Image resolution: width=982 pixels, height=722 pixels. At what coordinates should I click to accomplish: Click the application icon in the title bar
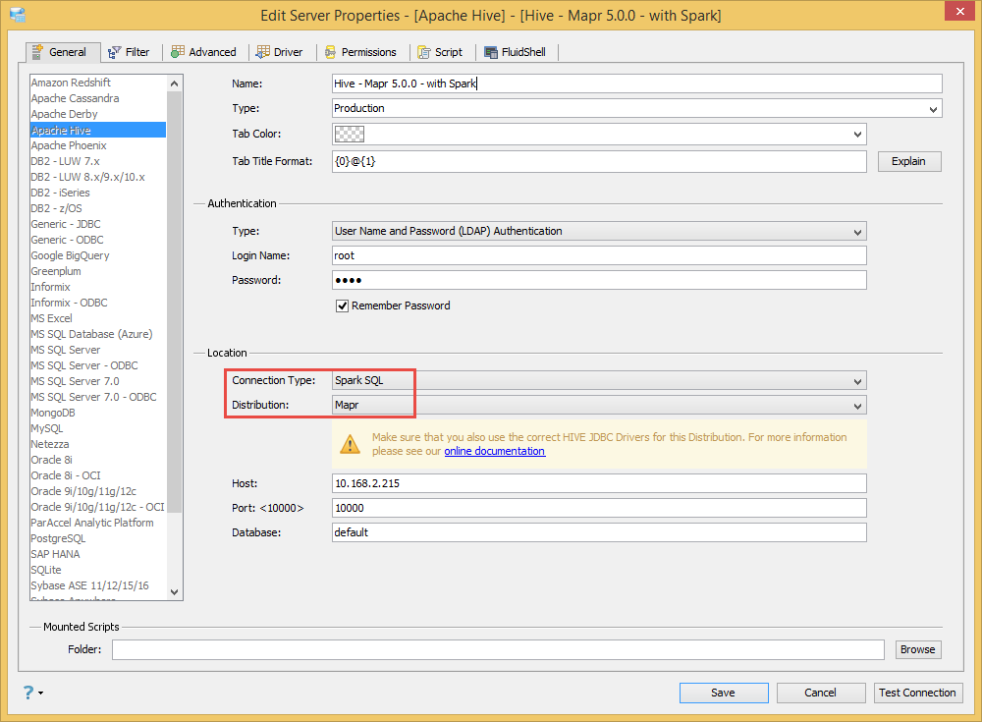tap(18, 15)
